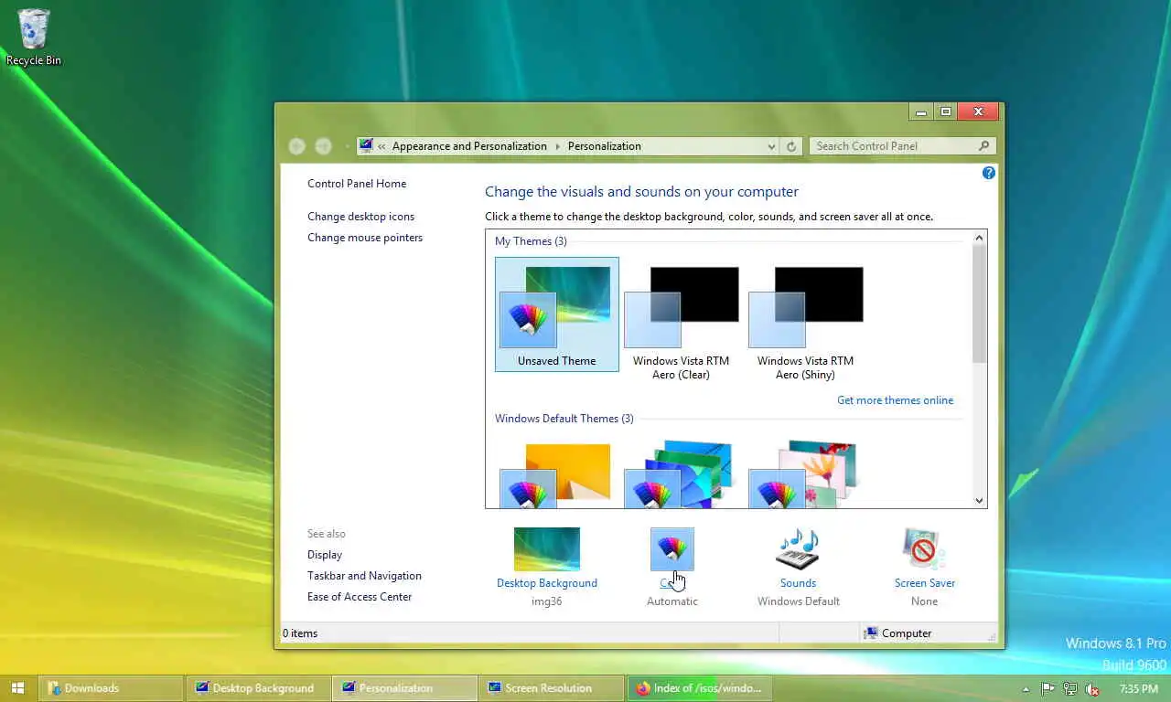
Task: Click the refresh button in address bar
Action: 792,146
